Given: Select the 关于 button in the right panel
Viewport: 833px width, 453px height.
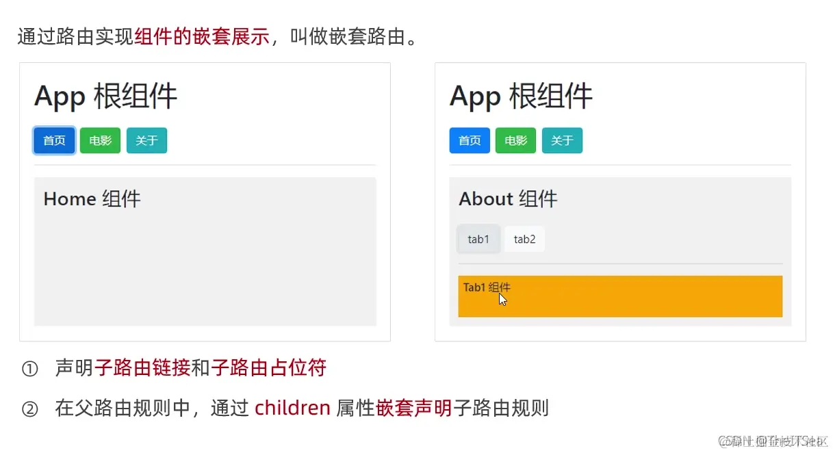Looking at the screenshot, I should [x=562, y=140].
